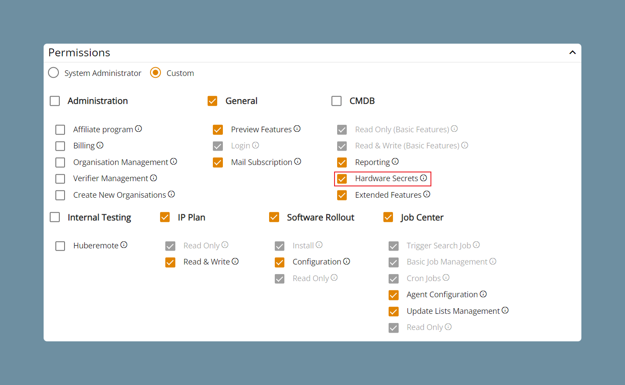Screen dimensions: 625x385
Task: Toggle the Reporting checkbox off
Action: tap(342, 162)
